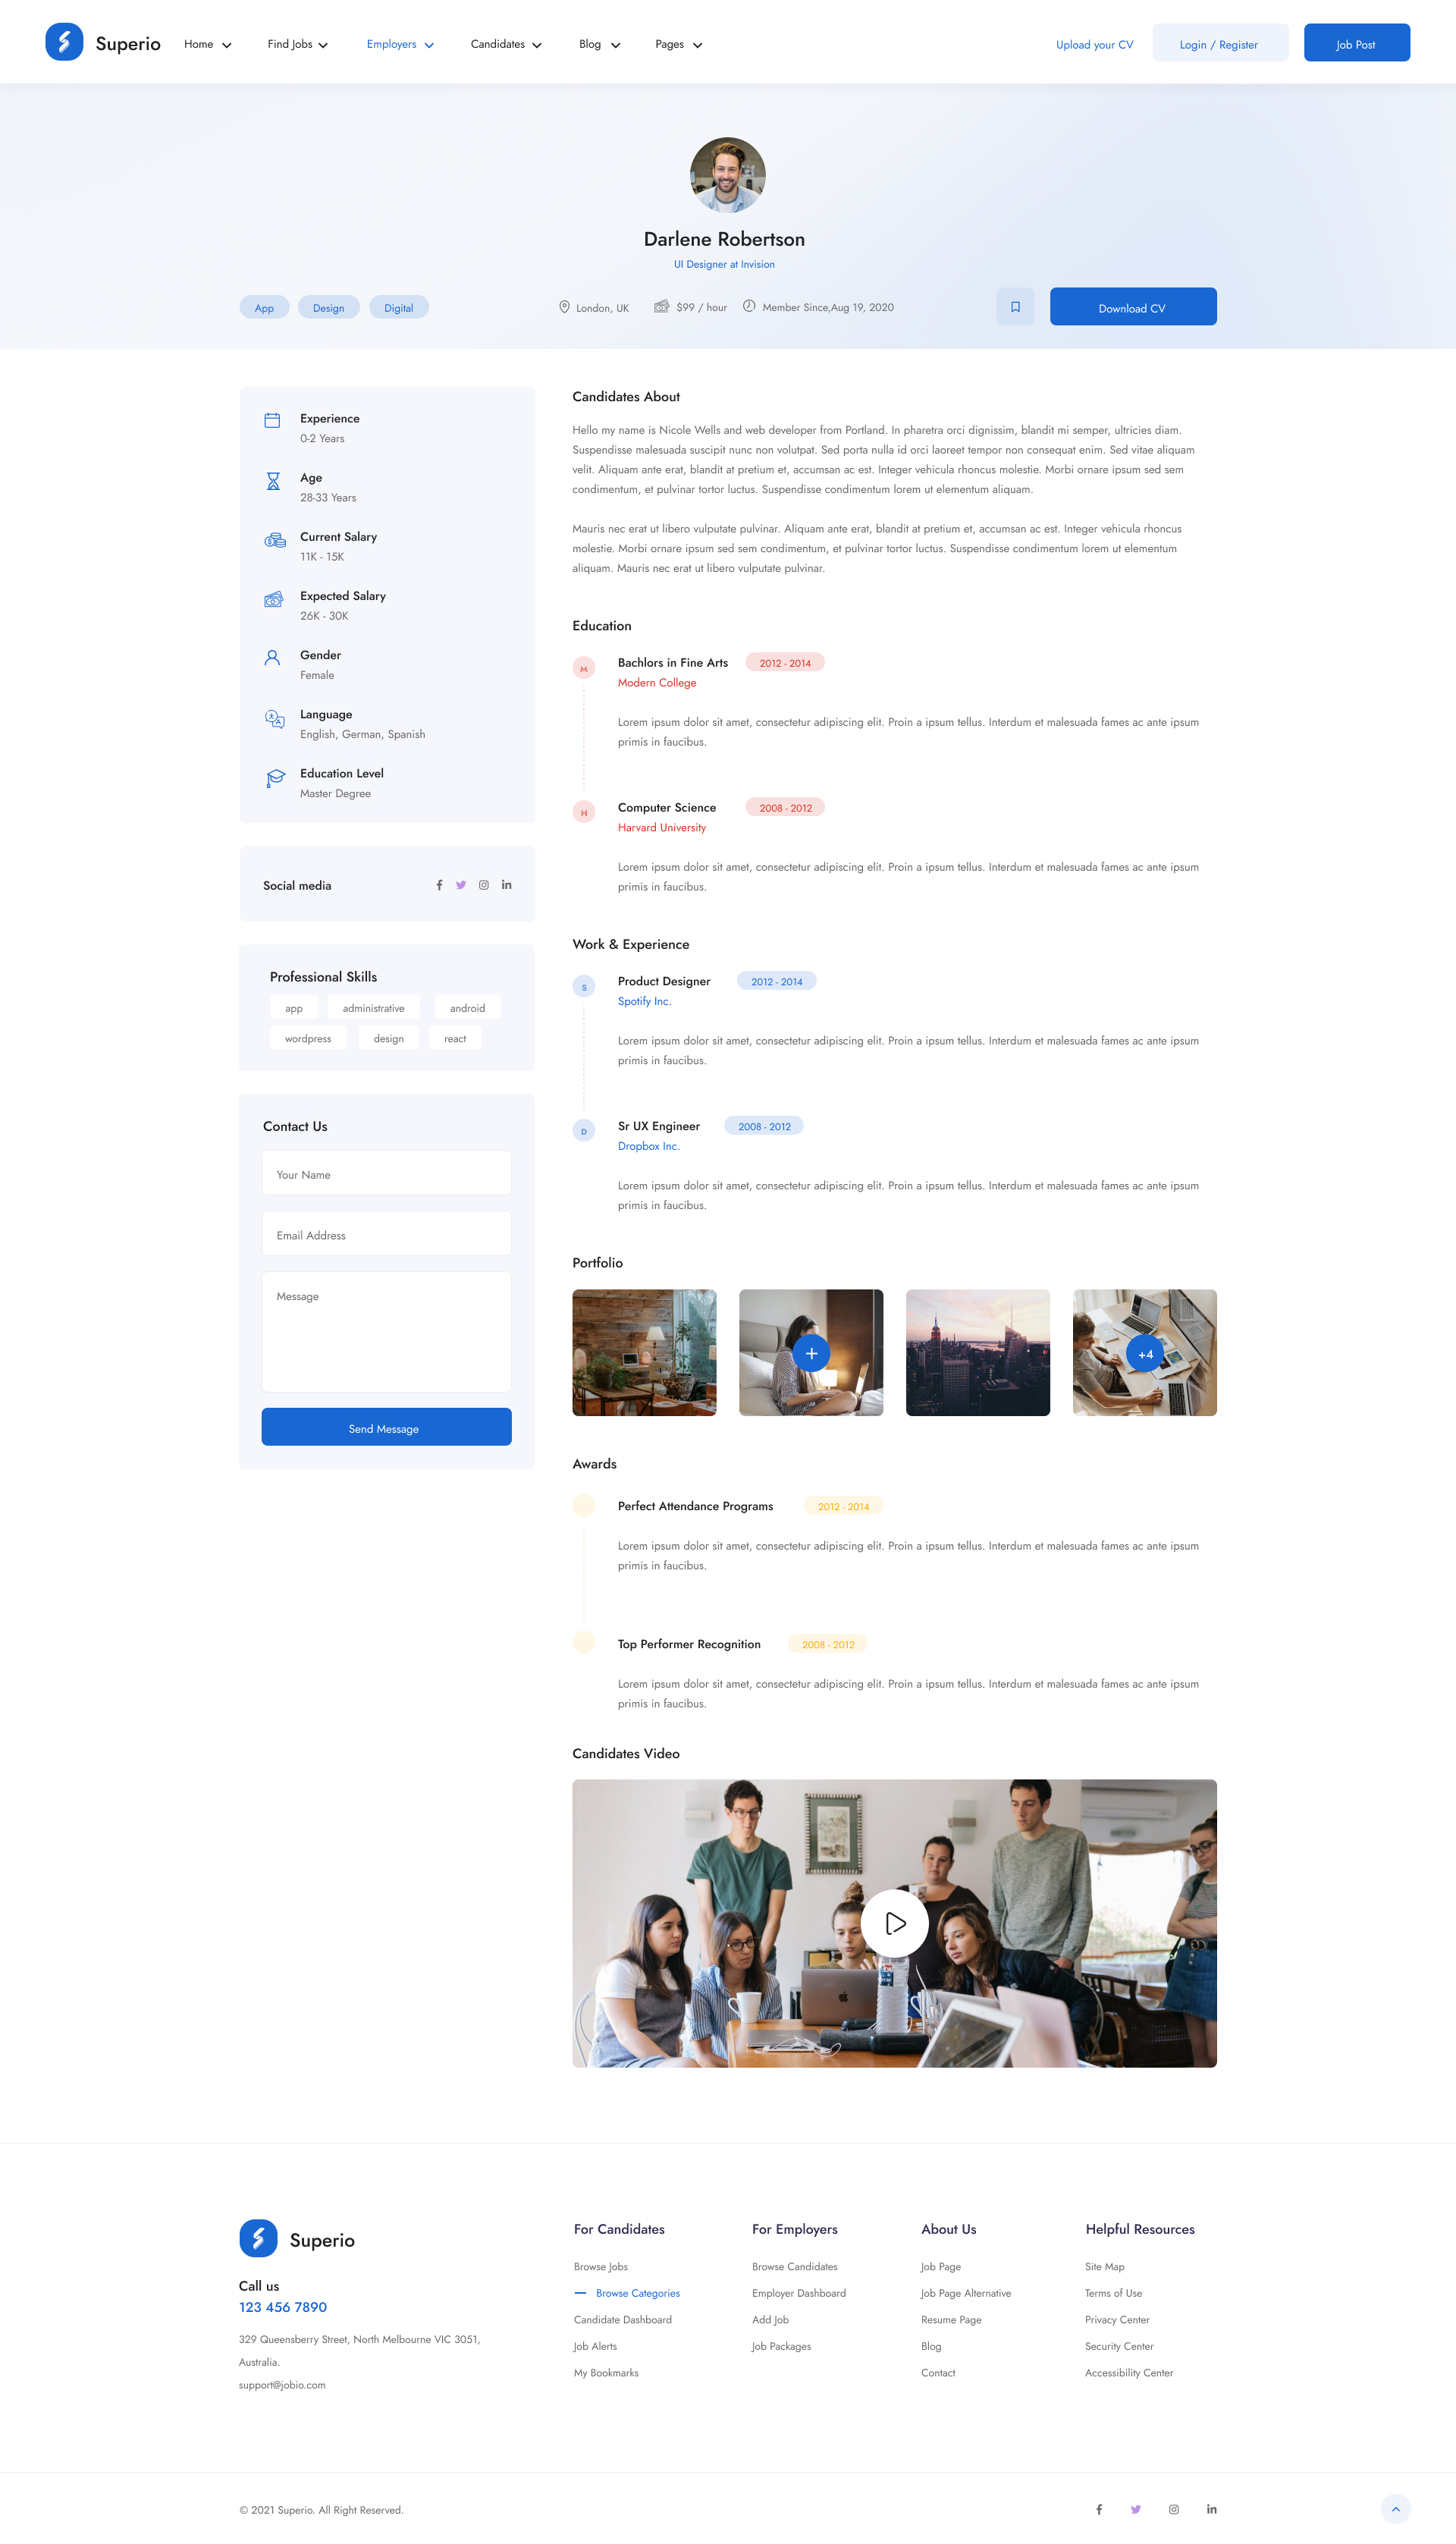1456x2544 pixels.
Task: Click Browse Categories footer link
Action: click(x=637, y=2293)
